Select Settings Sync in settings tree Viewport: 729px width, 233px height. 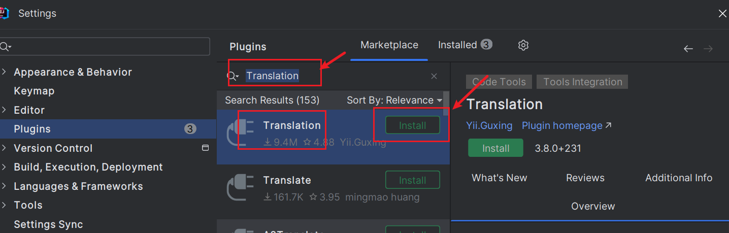48,224
